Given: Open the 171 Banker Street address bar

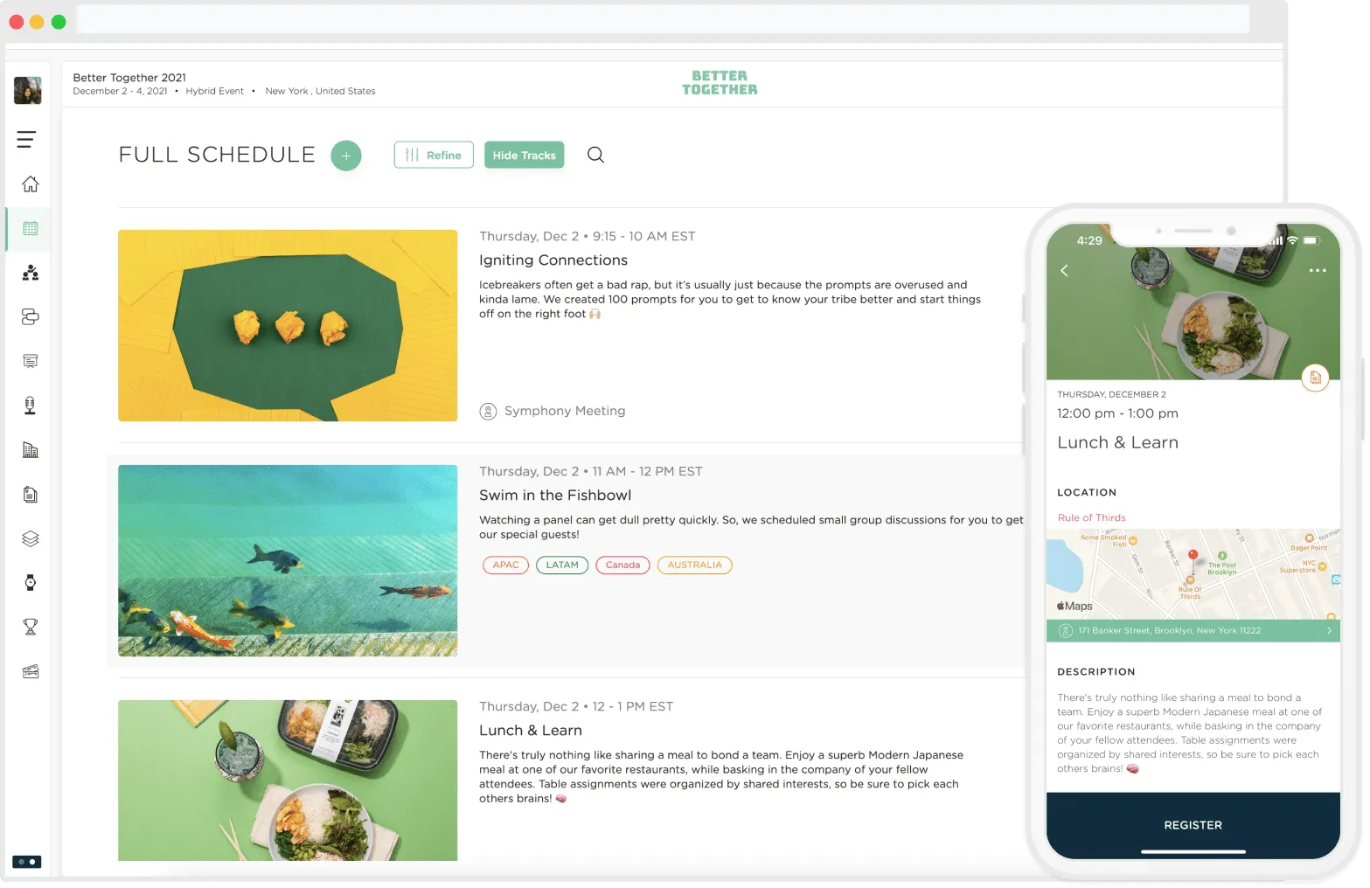Looking at the screenshot, I should (x=1193, y=630).
